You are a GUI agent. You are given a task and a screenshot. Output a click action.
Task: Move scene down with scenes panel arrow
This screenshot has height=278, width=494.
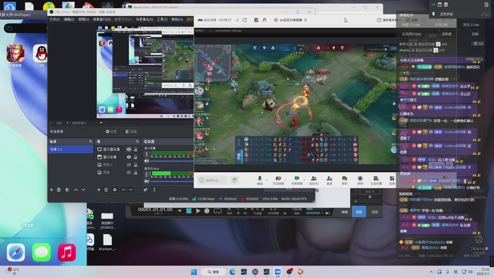(x=83, y=190)
